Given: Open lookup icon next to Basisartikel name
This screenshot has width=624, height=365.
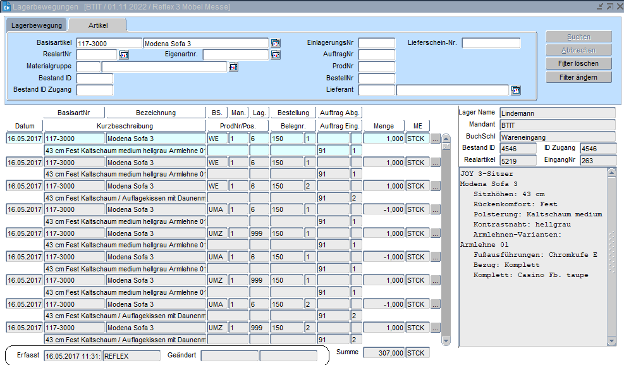Looking at the screenshot, I should [276, 43].
